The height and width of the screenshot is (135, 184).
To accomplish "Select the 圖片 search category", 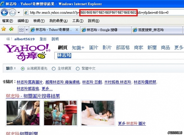I will coord(93,48).
